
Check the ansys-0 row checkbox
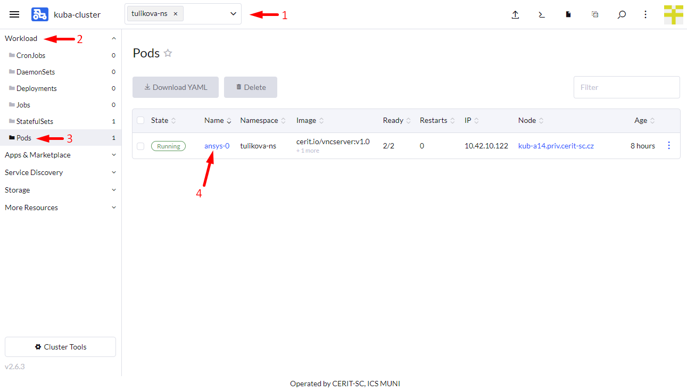coord(140,146)
